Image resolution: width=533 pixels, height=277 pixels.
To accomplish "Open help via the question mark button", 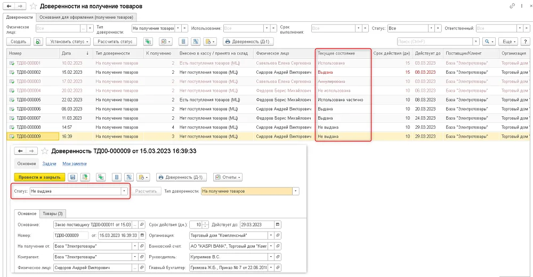I will click(x=525, y=42).
